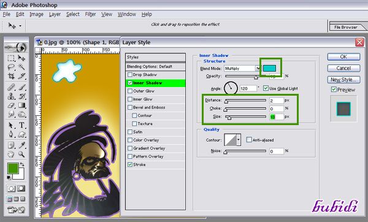Click the Angle value input field

[x=248, y=88]
